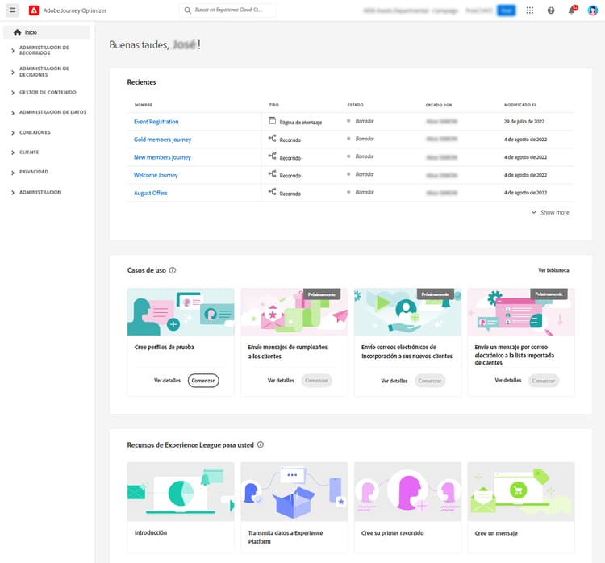Viewport: 605px width, 563px height.
Task: Click Comenzar on birthday messages card
Action: [x=316, y=381]
